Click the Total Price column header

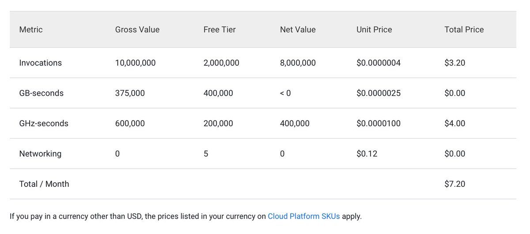tap(464, 30)
